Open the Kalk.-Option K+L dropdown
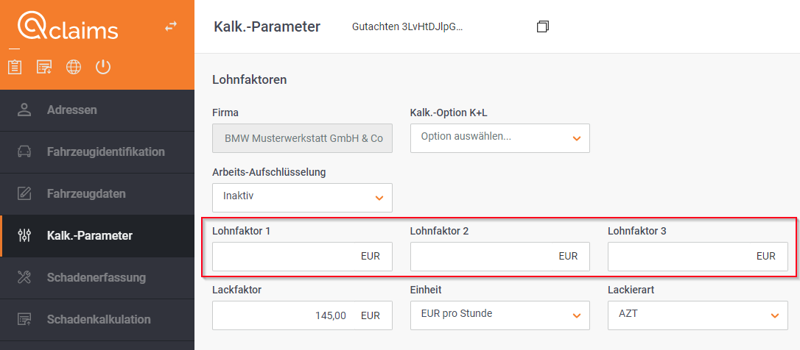Viewport: 800px width, 350px height. (x=500, y=138)
